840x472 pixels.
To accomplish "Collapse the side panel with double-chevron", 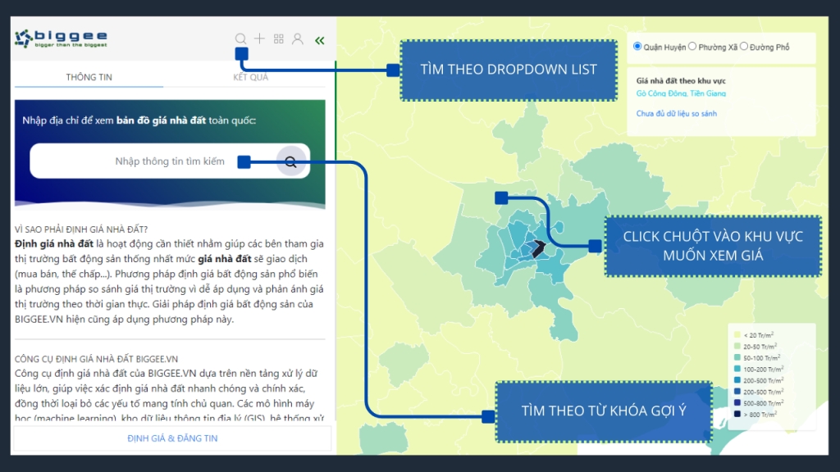I will click(319, 39).
